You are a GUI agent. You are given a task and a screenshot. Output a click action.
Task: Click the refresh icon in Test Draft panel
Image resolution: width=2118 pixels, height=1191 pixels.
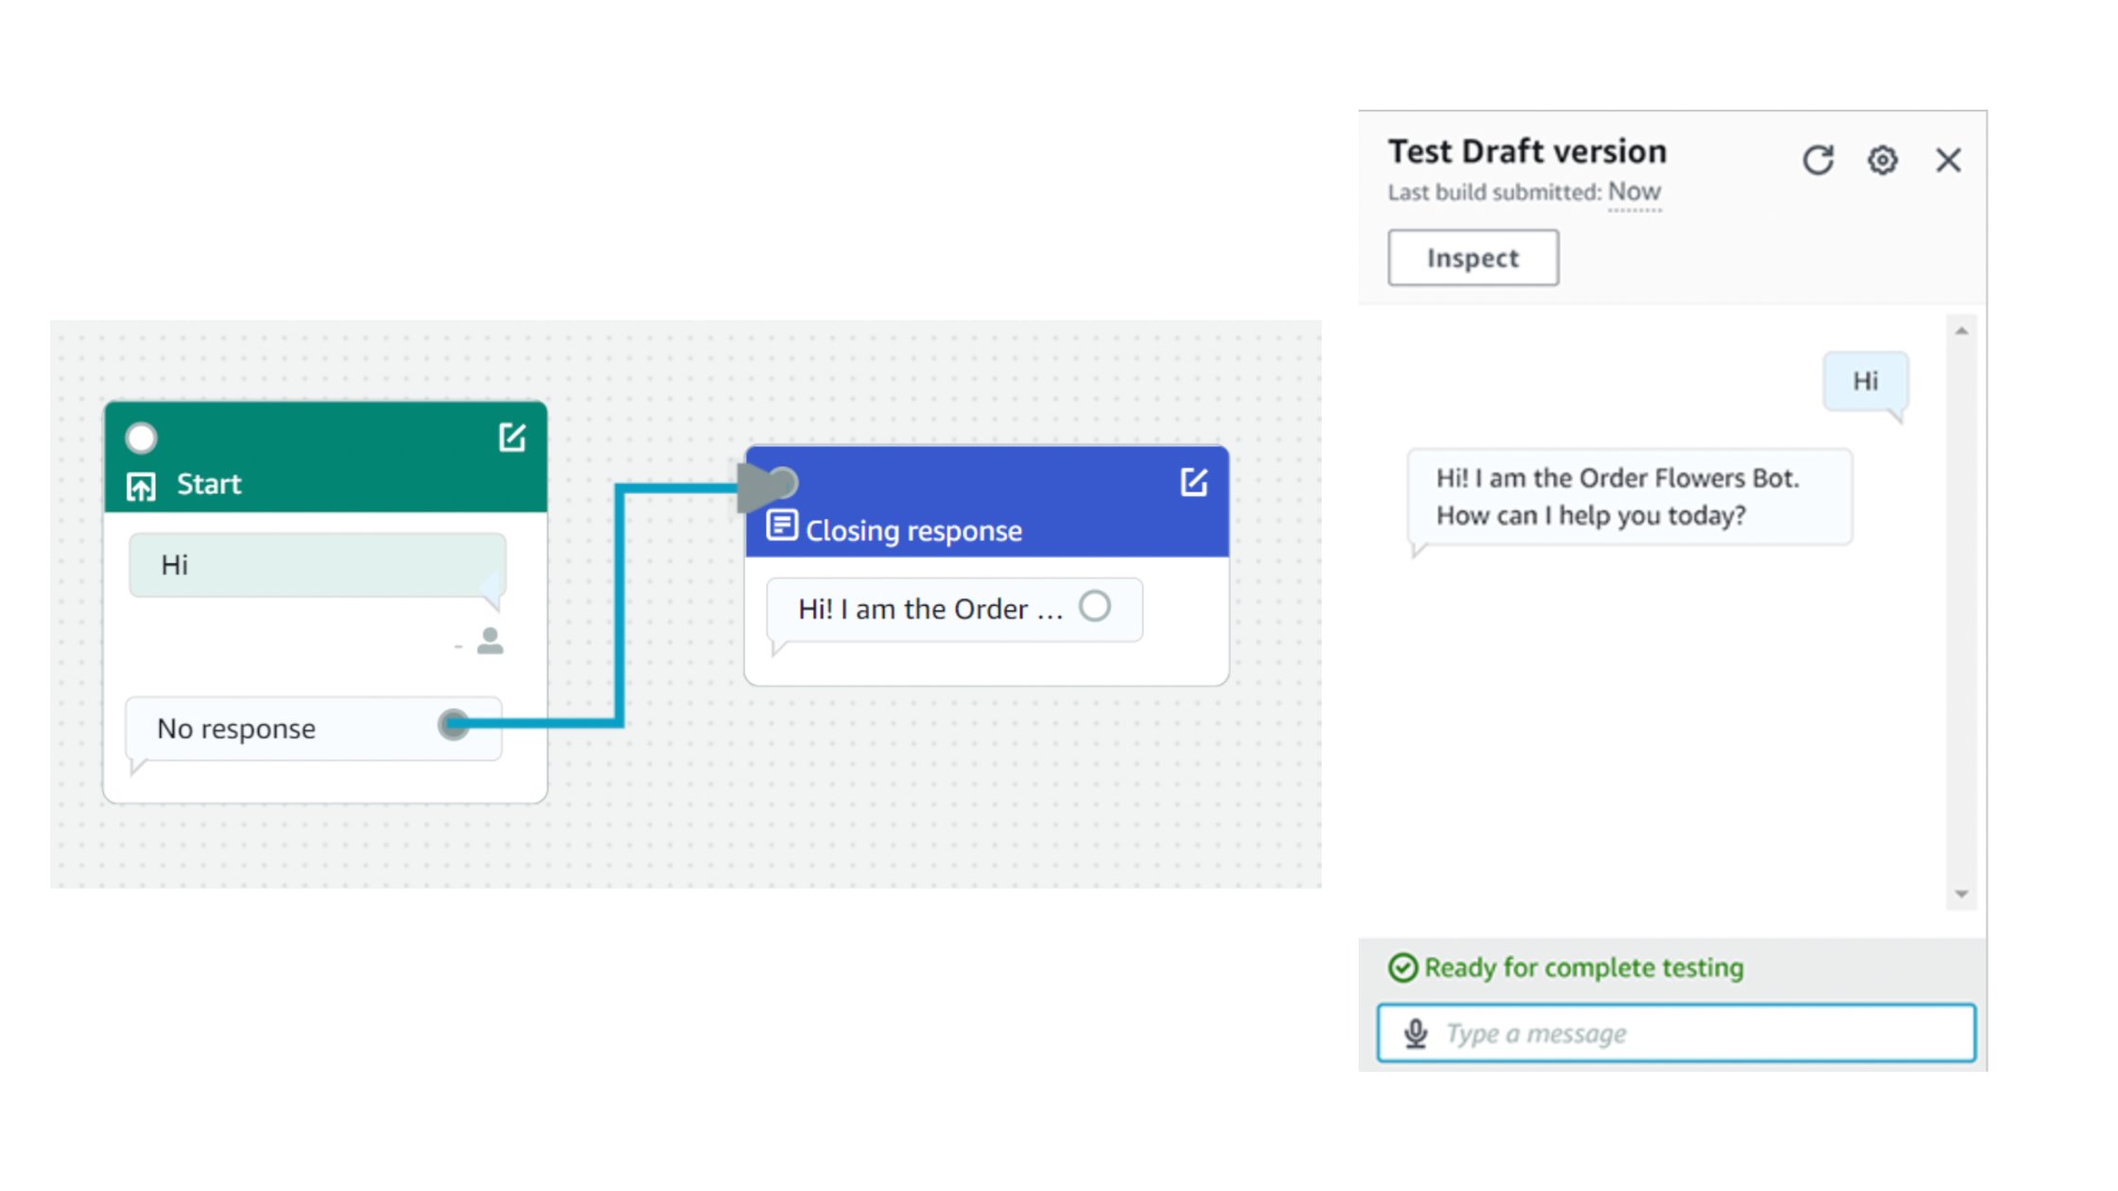tap(1817, 160)
